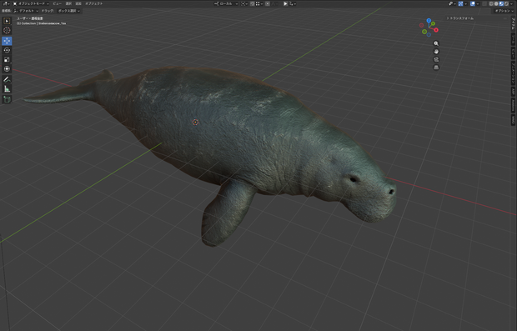The width and height of the screenshot is (517, 331).
Task: Open the viewport shading options dropdown
Action: point(511,3)
